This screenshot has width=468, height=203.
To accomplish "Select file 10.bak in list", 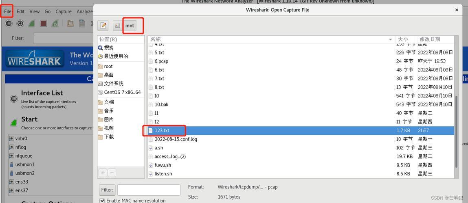I will click(301, 104).
